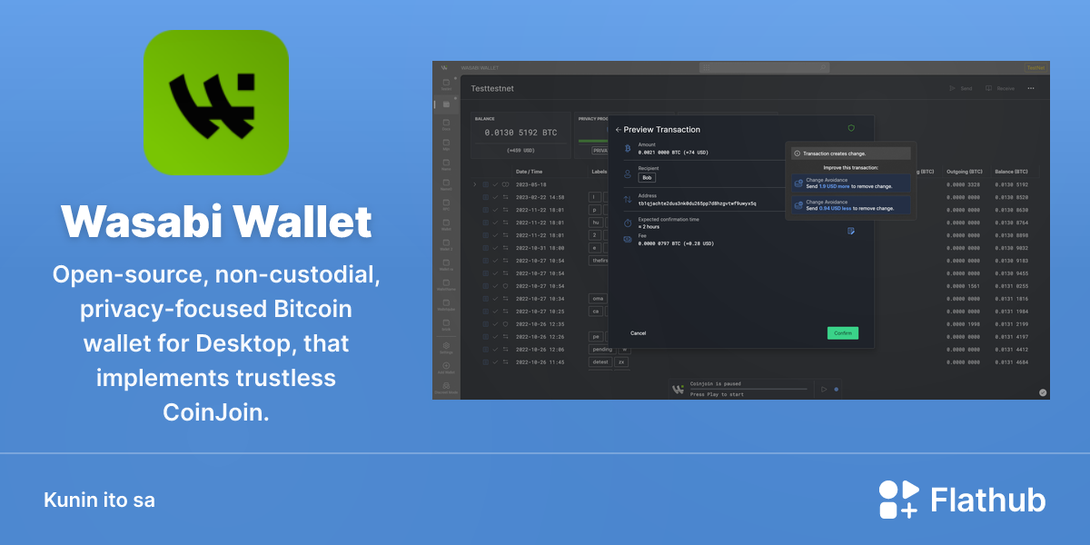Viewport: 1090px width, 545px height.
Task: Click the detest label
Action: tap(600, 362)
